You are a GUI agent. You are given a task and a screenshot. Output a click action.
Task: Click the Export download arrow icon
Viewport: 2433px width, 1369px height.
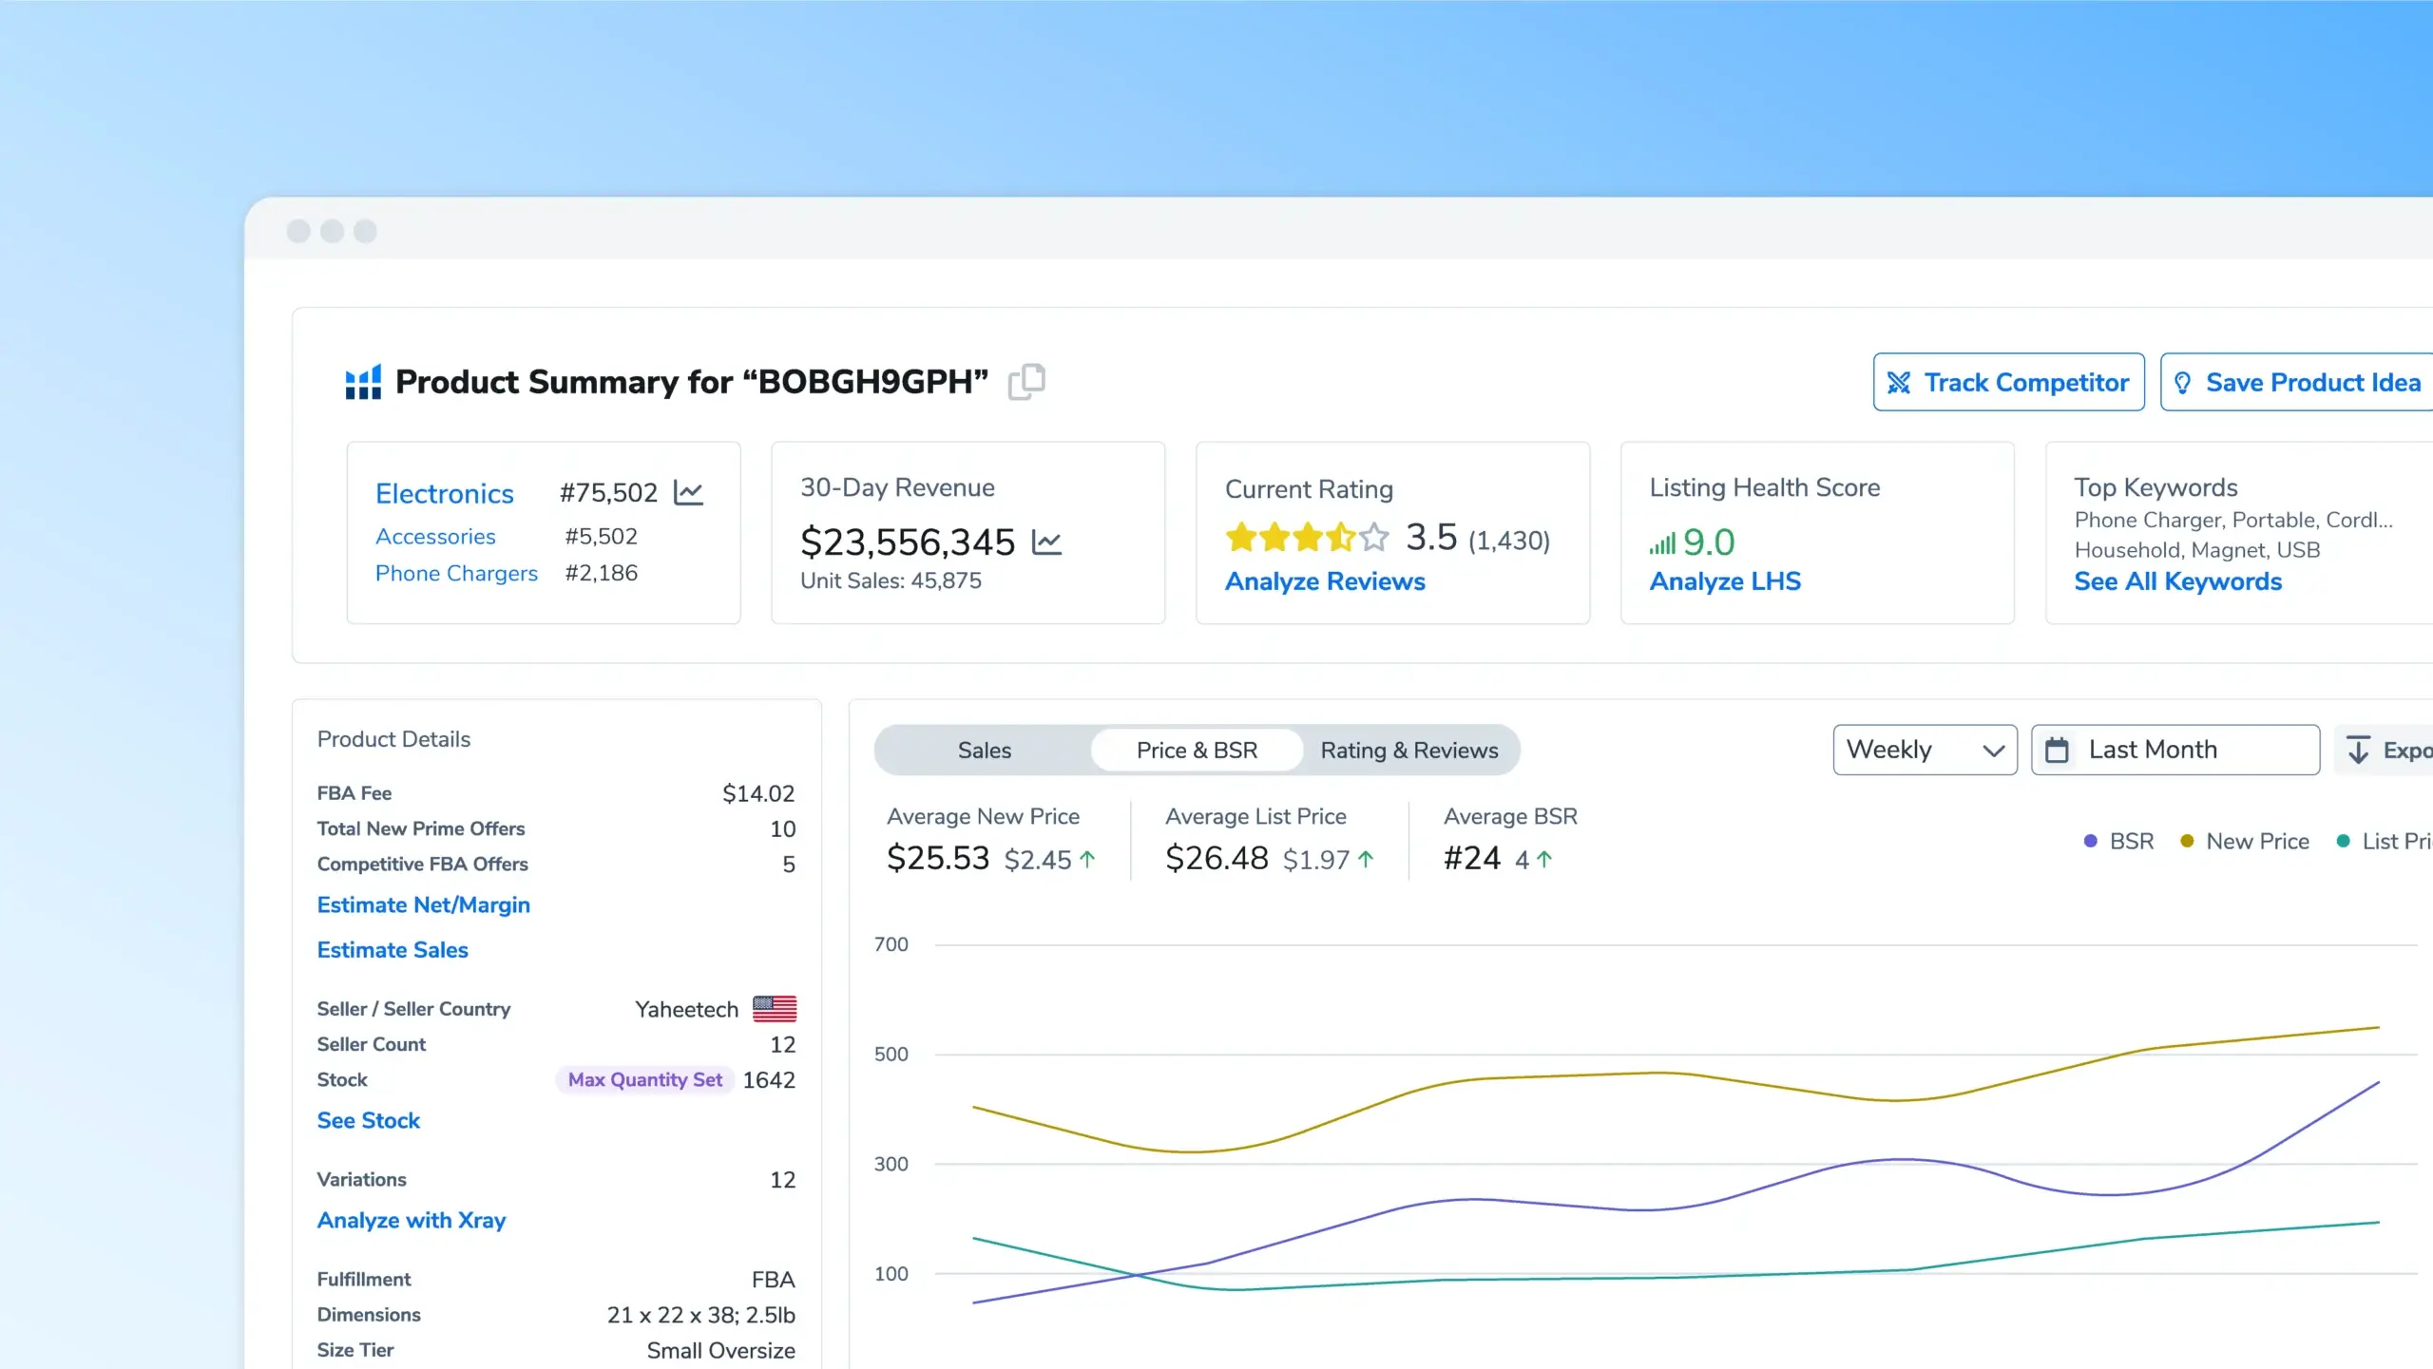pyautogui.click(x=2358, y=751)
